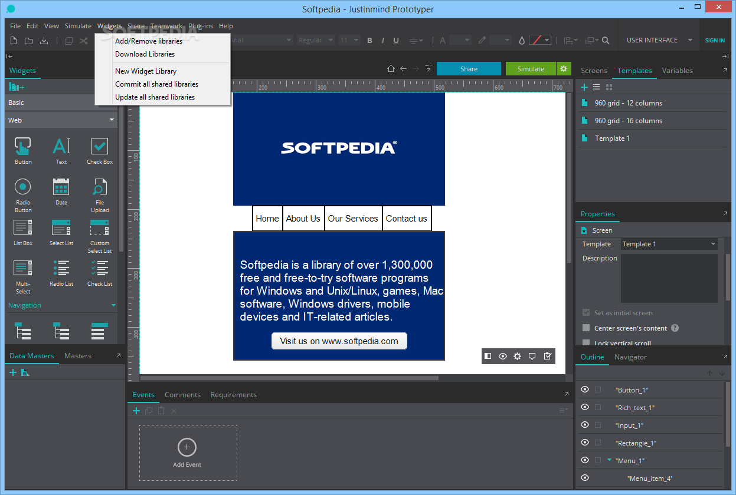Select the Radio Button widget

(x=23, y=196)
